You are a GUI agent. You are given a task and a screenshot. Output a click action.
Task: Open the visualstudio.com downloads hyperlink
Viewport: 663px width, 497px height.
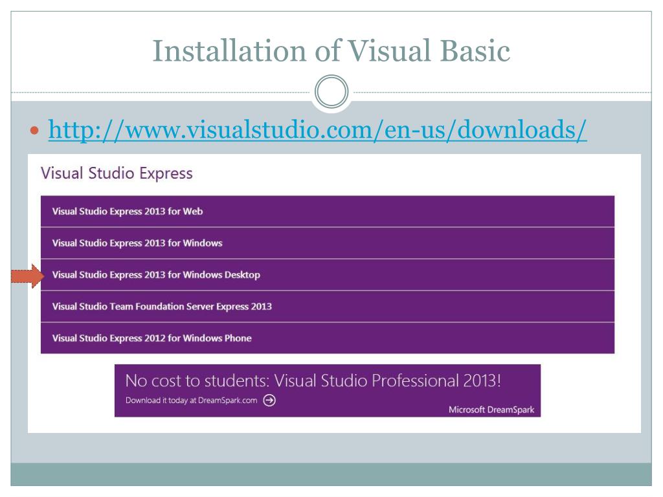317,129
